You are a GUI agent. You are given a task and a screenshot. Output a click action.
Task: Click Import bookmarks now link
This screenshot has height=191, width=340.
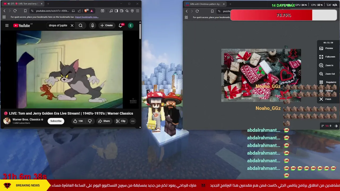click(x=87, y=17)
